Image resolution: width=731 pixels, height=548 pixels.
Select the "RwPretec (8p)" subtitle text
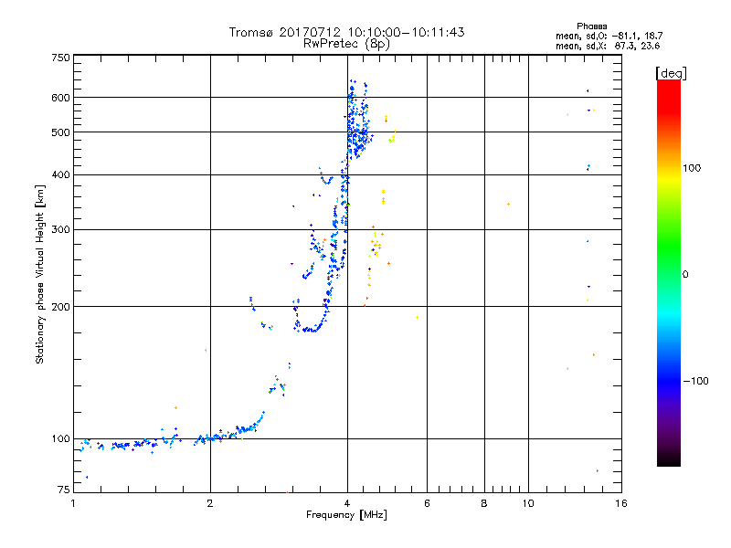(346, 44)
